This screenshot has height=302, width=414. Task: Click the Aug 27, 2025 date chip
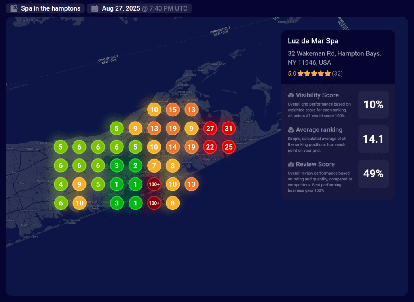[x=139, y=8]
